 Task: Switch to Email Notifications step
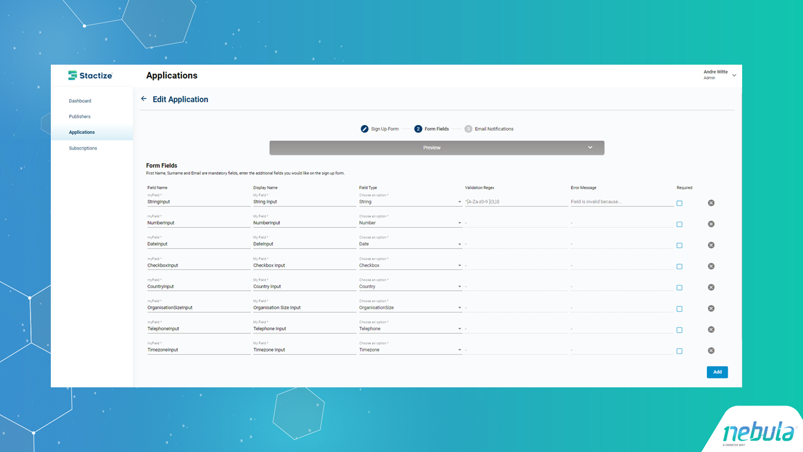[489, 129]
